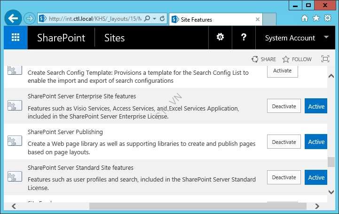Screen dimensions: 339x214
Task: Expand the System Account dropdown menu
Action: tap(326, 38)
